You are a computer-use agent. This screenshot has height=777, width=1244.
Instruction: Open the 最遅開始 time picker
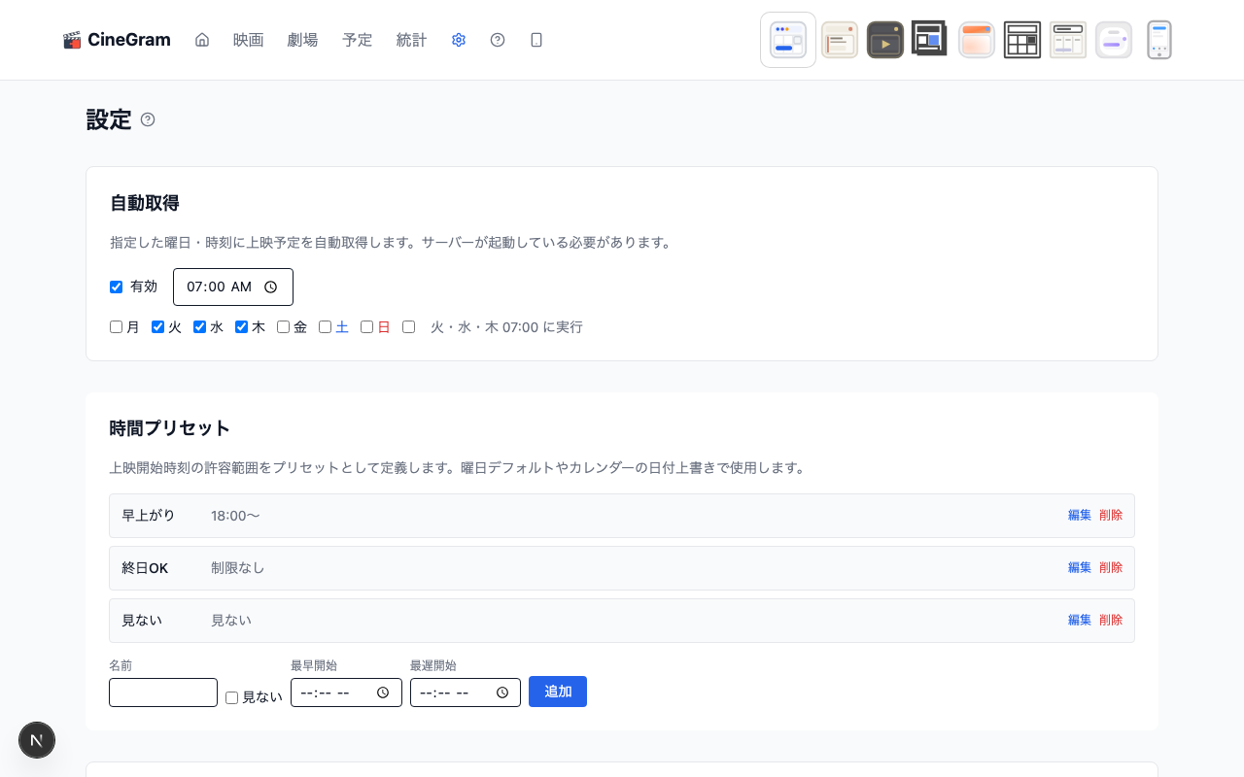click(503, 692)
